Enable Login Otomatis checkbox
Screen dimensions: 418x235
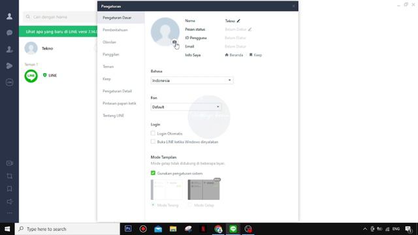(153, 133)
